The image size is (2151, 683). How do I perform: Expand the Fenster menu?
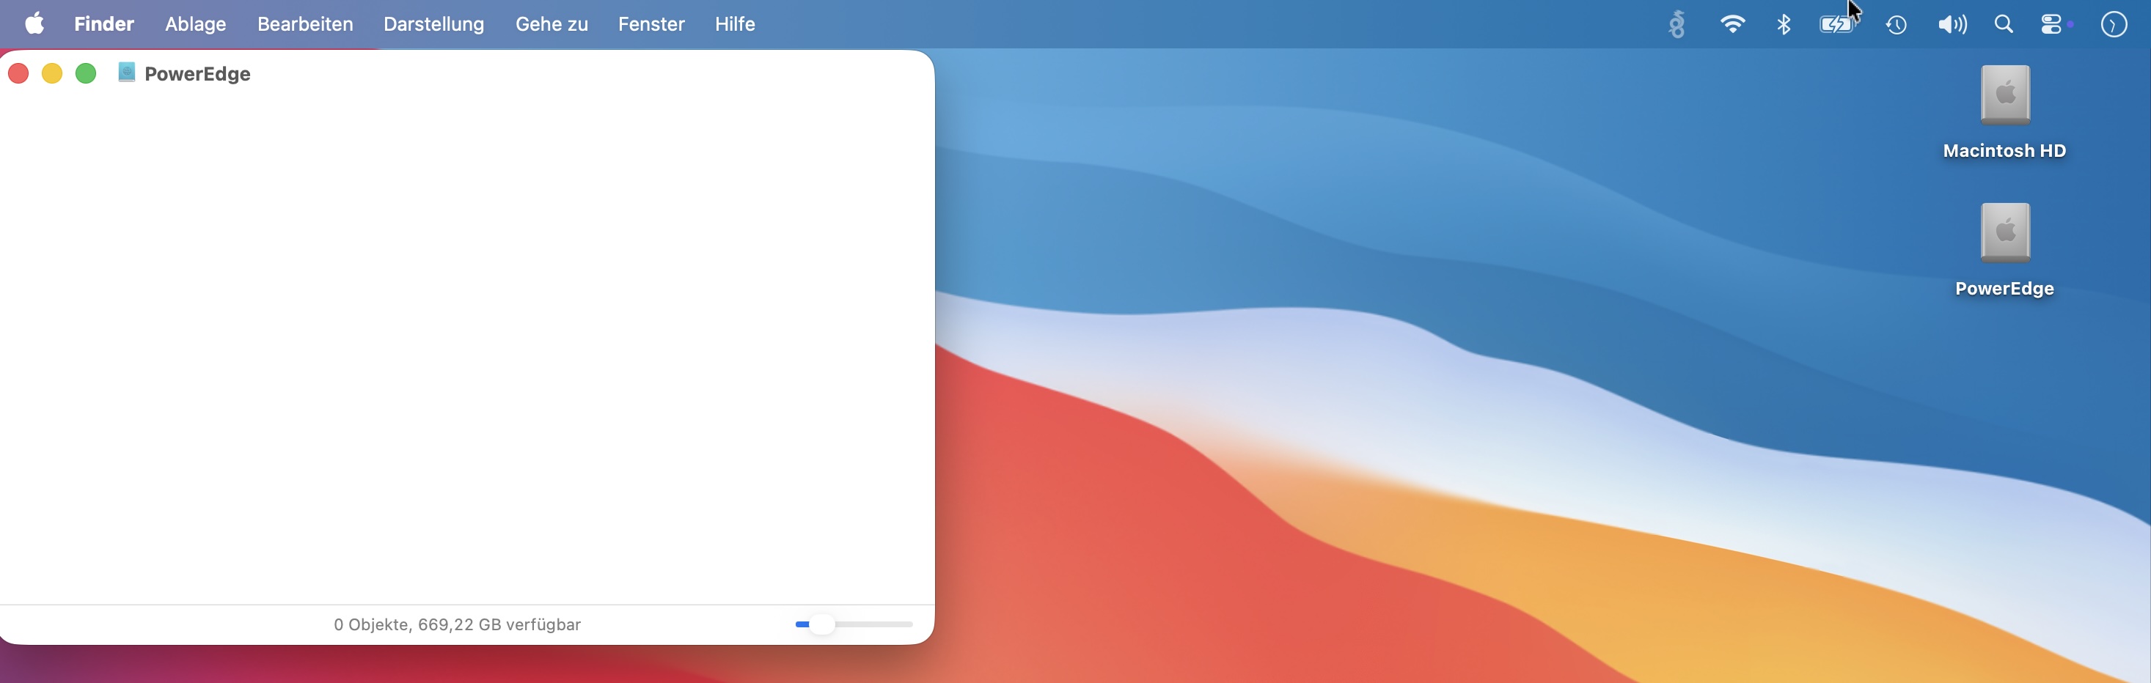651,24
